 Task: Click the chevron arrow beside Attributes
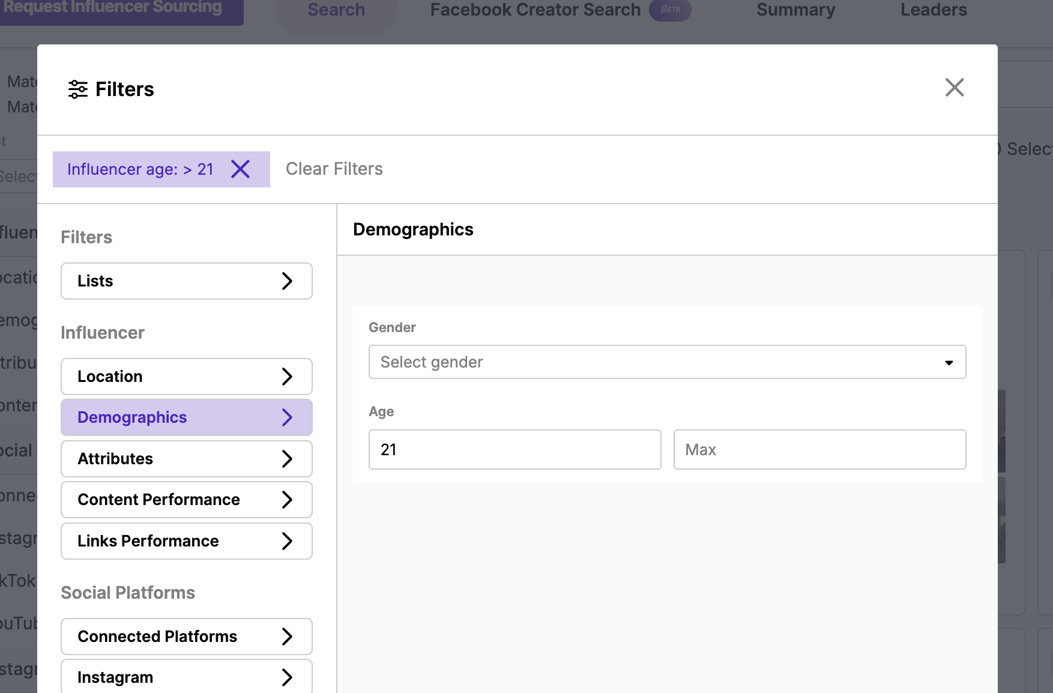coord(287,459)
